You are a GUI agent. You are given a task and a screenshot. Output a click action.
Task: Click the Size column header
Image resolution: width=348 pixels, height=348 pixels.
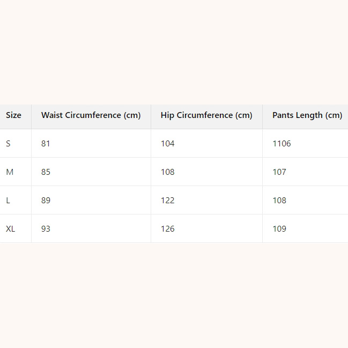pyautogui.click(x=14, y=115)
